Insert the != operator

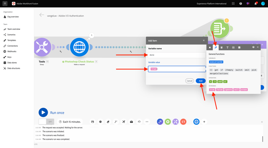(215, 82)
